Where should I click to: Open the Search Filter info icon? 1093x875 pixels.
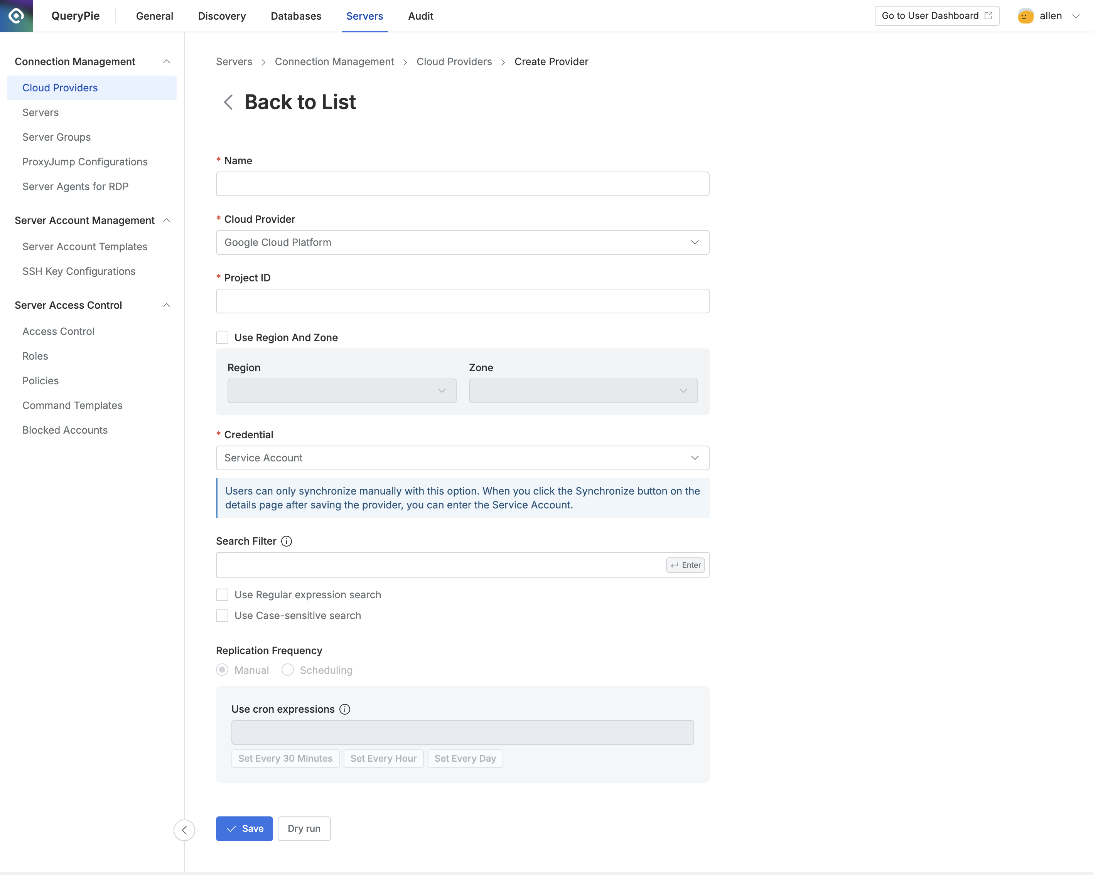287,541
